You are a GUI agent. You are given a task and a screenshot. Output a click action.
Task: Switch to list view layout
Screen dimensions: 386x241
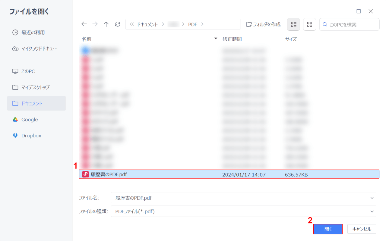pos(294,24)
